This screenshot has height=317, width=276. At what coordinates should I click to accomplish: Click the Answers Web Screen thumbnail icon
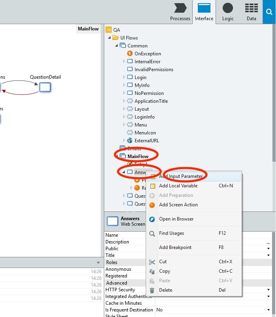click(x=113, y=221)
